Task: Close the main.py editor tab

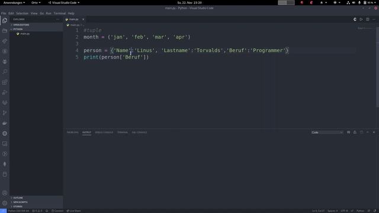Action: tap(83, 20)
